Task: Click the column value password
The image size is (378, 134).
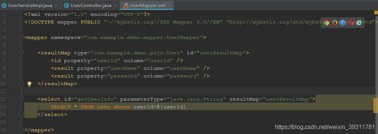Action: 183,76
